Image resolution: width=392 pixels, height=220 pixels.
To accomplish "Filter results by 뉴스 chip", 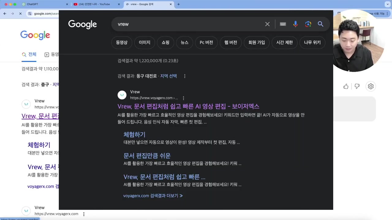I will click(184, 42).
